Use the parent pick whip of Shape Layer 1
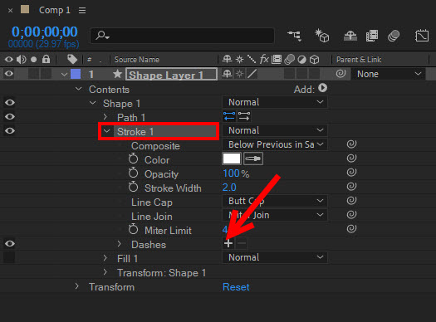436x322 pixels. point(340,74)
